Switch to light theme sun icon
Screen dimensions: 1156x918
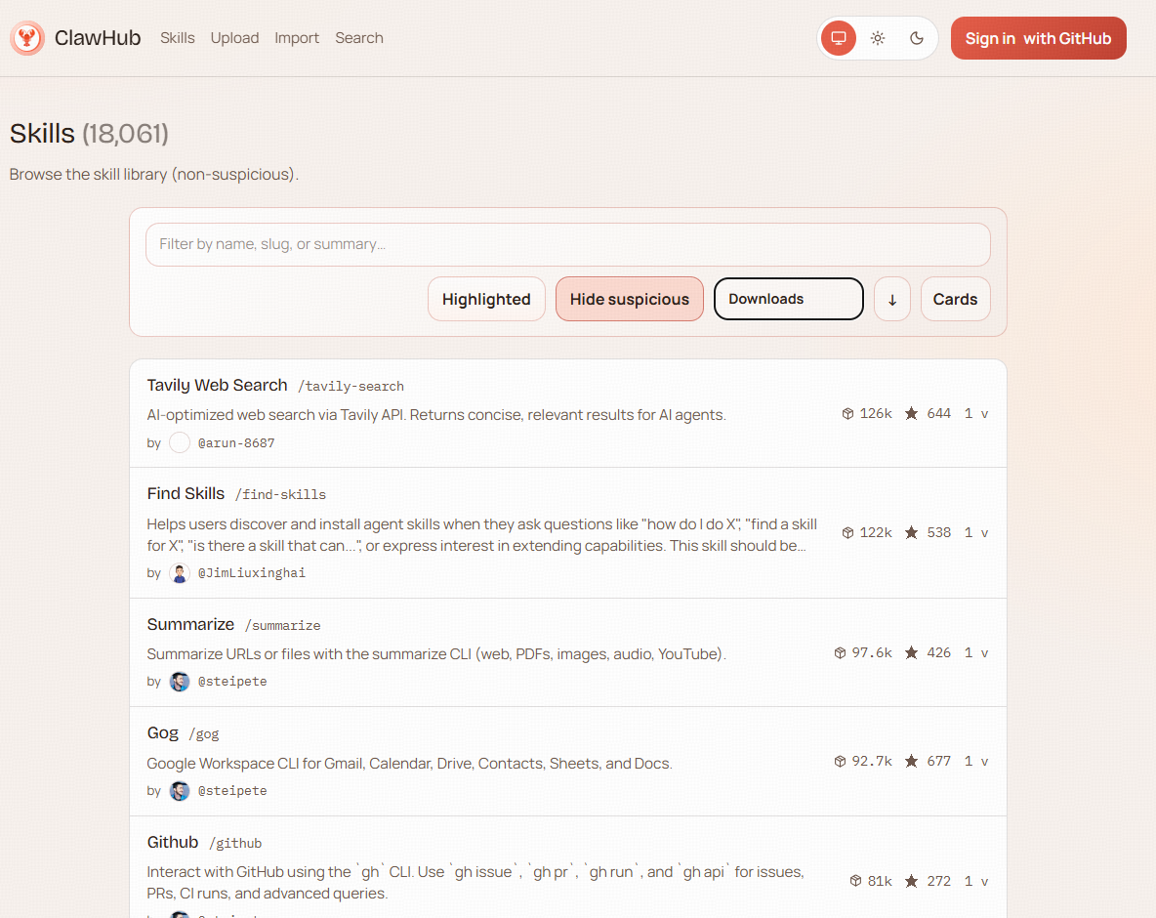point(878,38)
